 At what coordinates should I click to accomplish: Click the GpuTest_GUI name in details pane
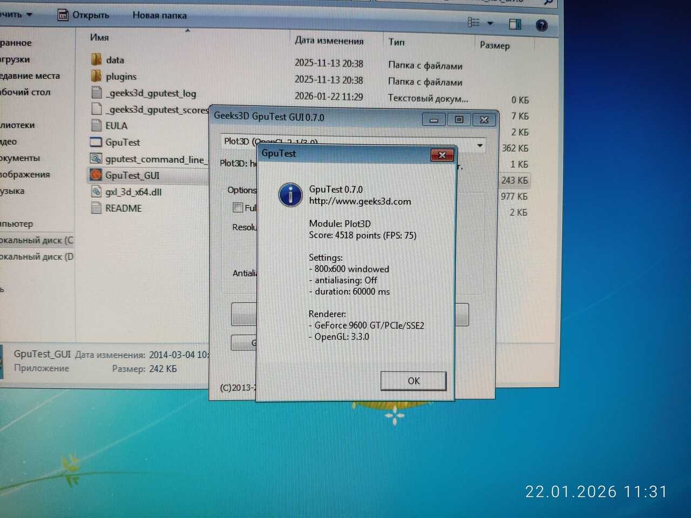click(42, 354)
